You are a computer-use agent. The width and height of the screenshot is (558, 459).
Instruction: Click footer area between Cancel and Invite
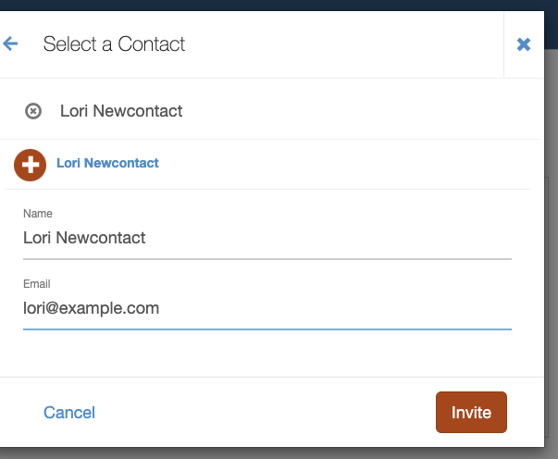[266, 413]
